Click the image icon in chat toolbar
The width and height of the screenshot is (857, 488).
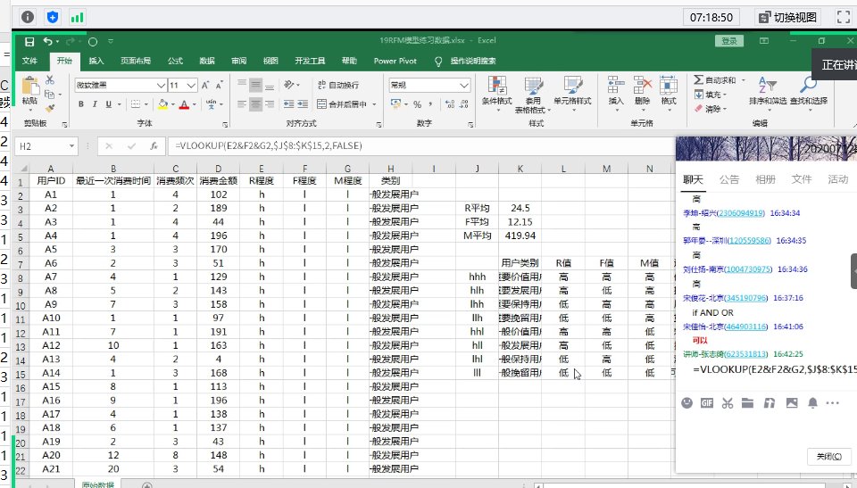point(792,403)
